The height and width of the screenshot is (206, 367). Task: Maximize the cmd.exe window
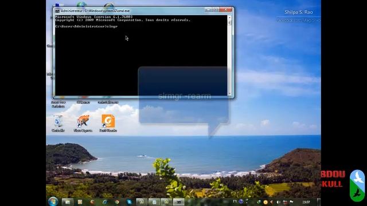[216, 10]
